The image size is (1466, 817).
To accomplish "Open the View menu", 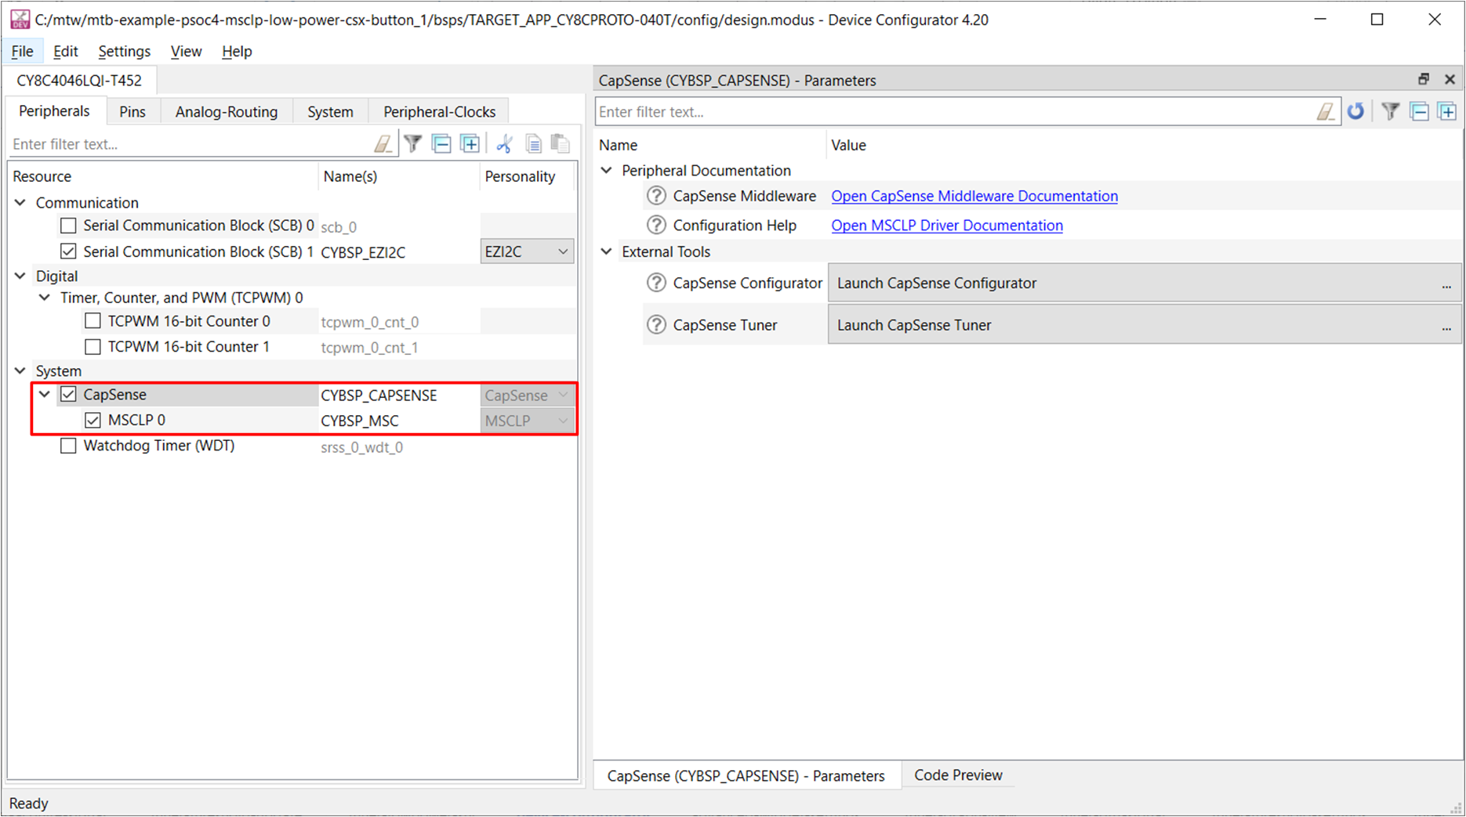I will [186, 51].
